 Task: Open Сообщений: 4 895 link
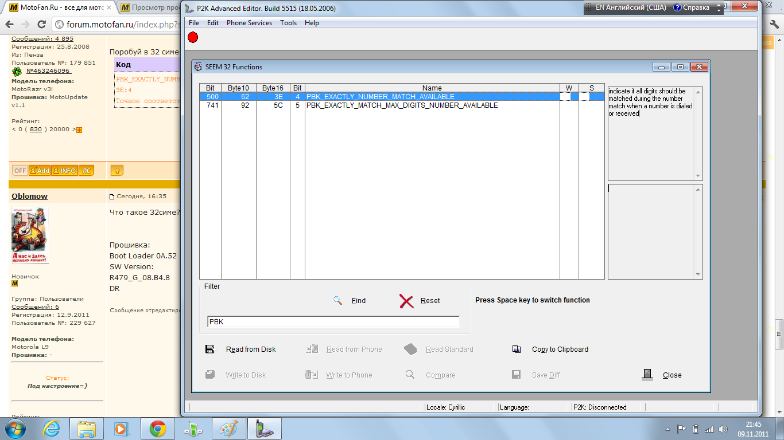pyautogui.click(x=42, y=39)
